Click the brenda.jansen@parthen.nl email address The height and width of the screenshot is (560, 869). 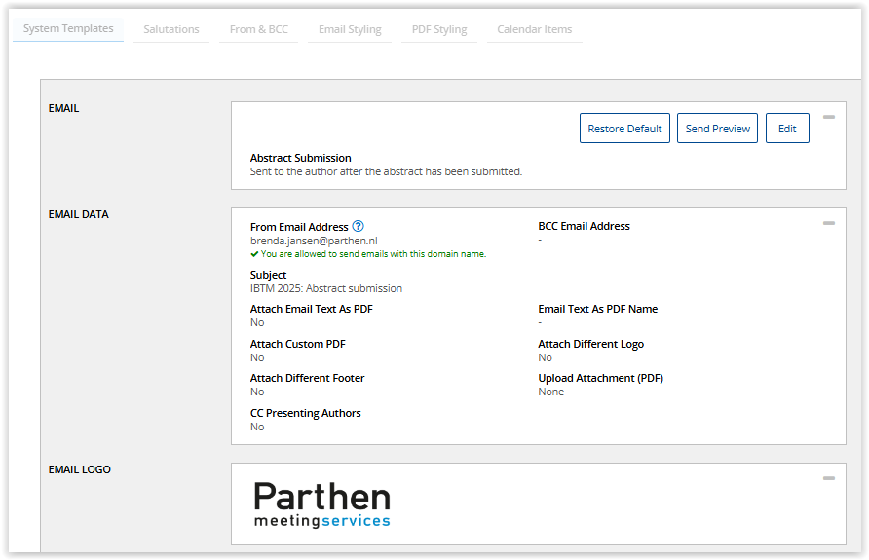pyautogui.click(x=314, y=241)
